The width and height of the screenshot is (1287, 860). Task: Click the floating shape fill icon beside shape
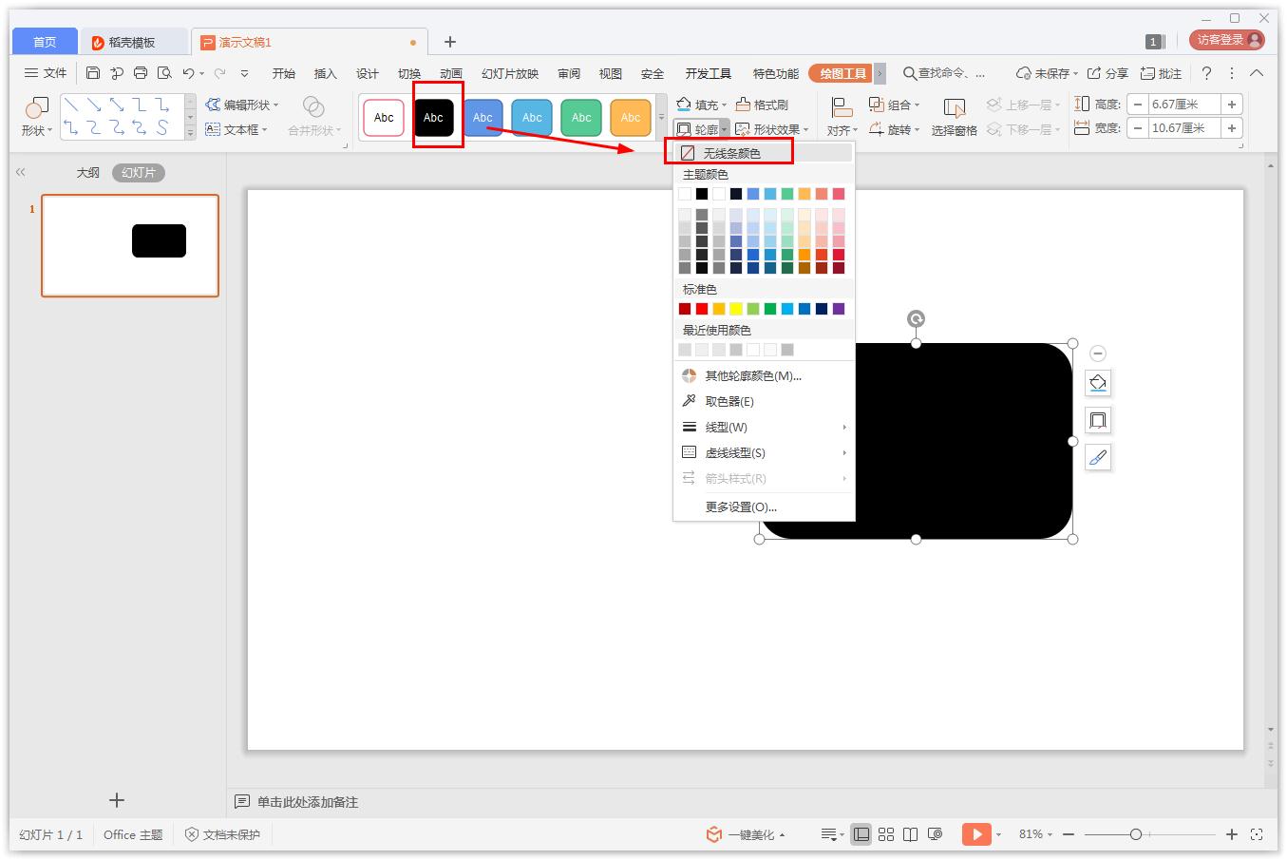1098,383
